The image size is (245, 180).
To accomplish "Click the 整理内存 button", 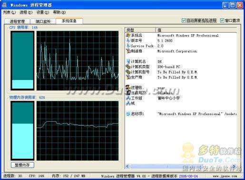I will pos(22,165).
